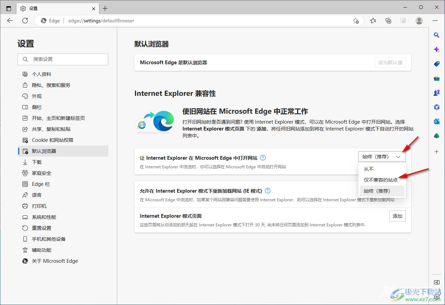Click the 添加 button
The width and height of the screenshot is (445, 305).
[398, 216]
